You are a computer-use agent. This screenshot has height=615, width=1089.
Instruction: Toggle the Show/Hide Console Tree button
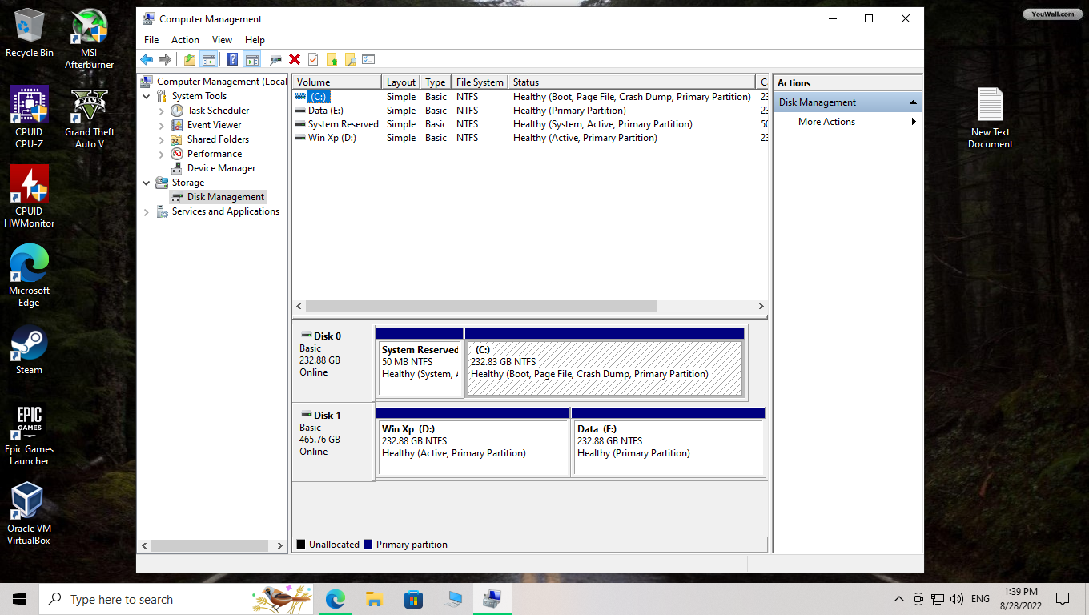[x=208, y=59]
